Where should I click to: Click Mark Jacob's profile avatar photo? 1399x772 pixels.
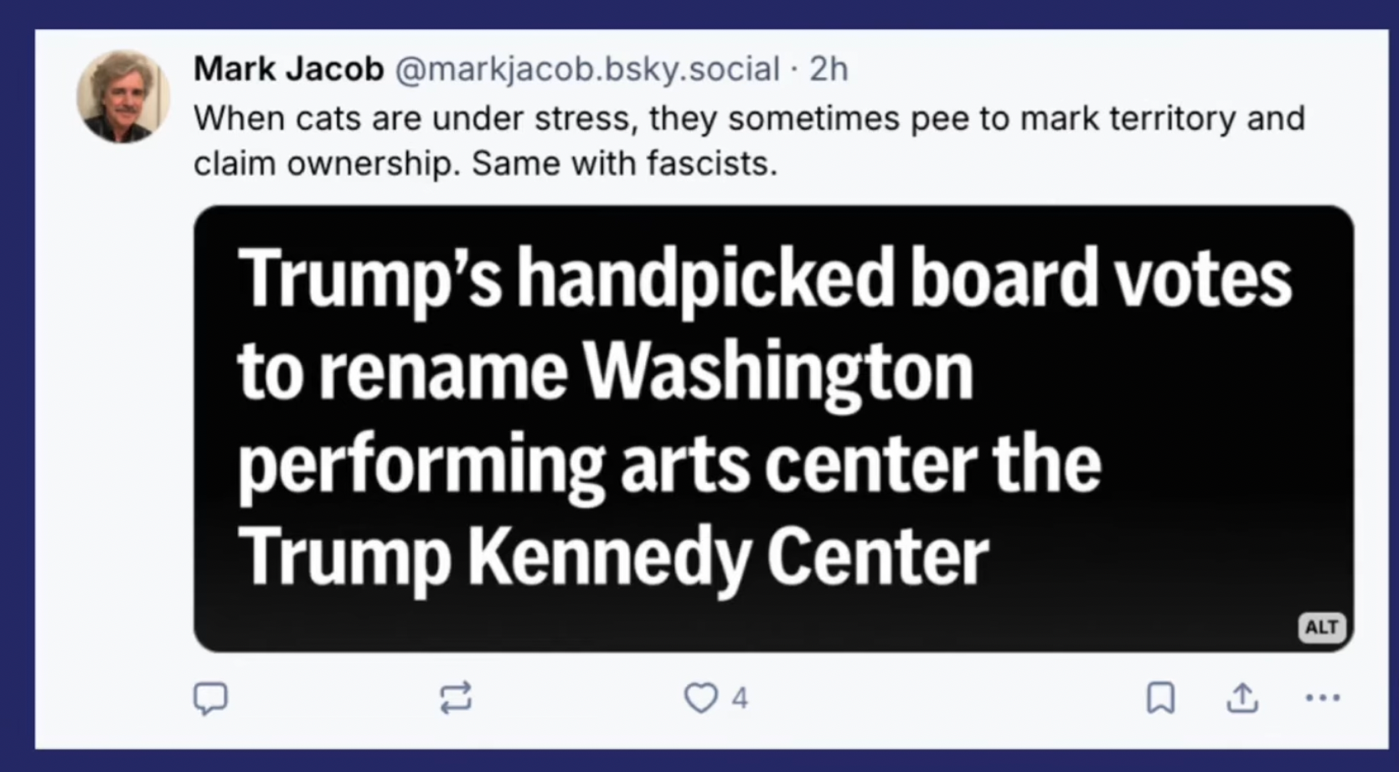click(123, 96)
